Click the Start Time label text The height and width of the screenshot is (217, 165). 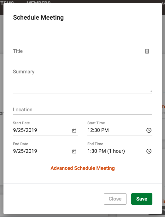pos(96,123)
